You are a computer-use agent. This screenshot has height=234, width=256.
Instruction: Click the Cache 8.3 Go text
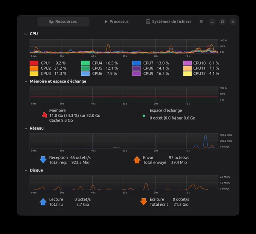(61, 121)
